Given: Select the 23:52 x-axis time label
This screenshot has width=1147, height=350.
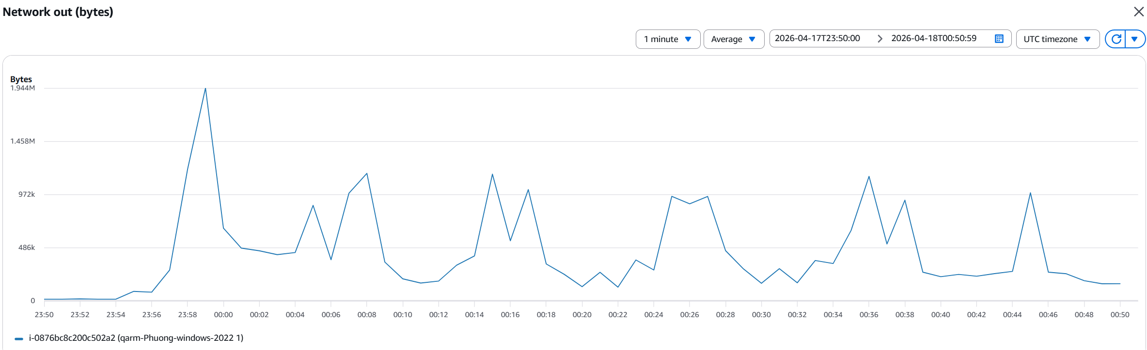Looking at the screenshot, I should (x=80, y=315).
